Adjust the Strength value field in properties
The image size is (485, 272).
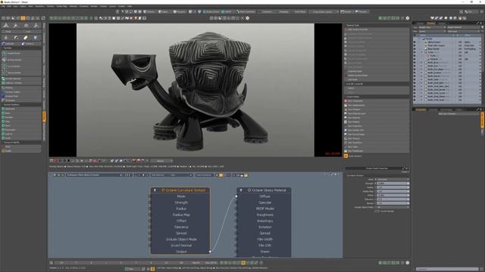pos(392,183)
